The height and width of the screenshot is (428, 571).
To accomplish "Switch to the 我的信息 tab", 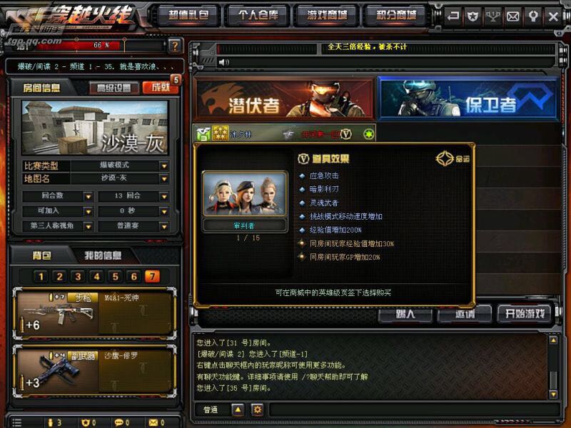I will coord(103,255).
